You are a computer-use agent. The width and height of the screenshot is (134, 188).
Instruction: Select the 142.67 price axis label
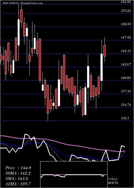[125, 64]
